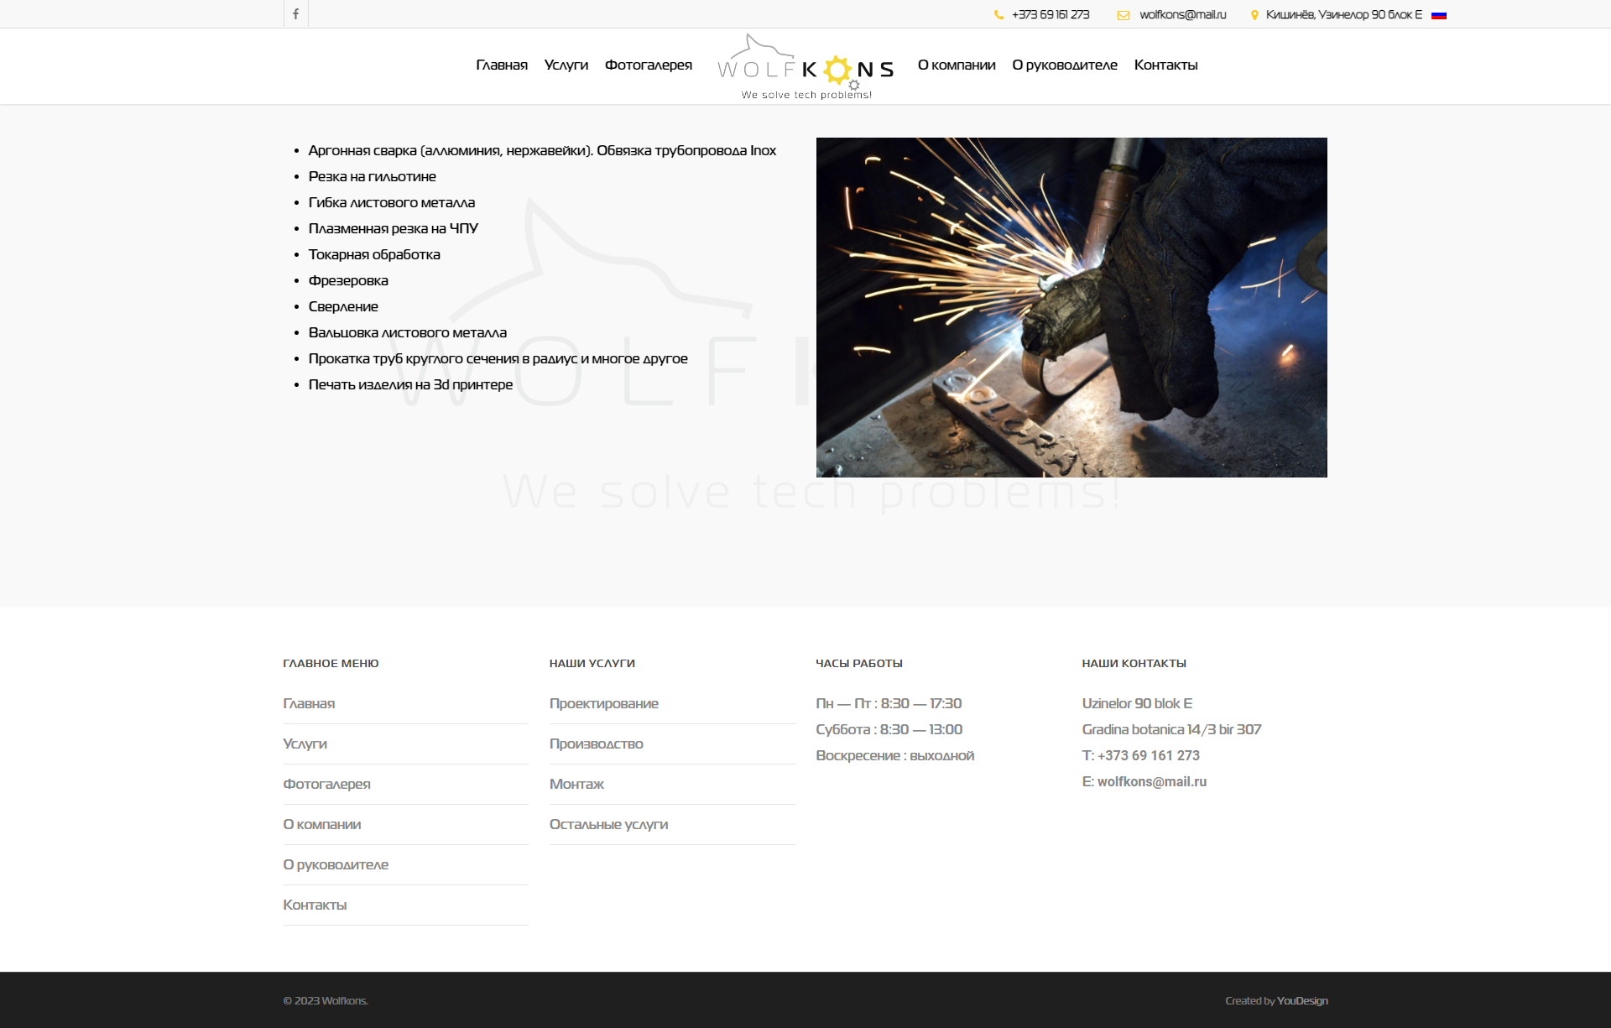The height and width of the screenshot is (1028, 1611).
Task: Open the Главная menu item
Action: [502, 65]
